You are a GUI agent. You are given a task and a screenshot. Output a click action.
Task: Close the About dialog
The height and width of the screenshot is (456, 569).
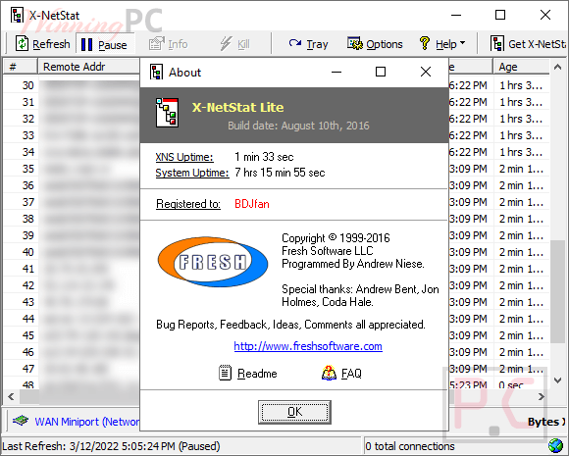tap(426, 72)
